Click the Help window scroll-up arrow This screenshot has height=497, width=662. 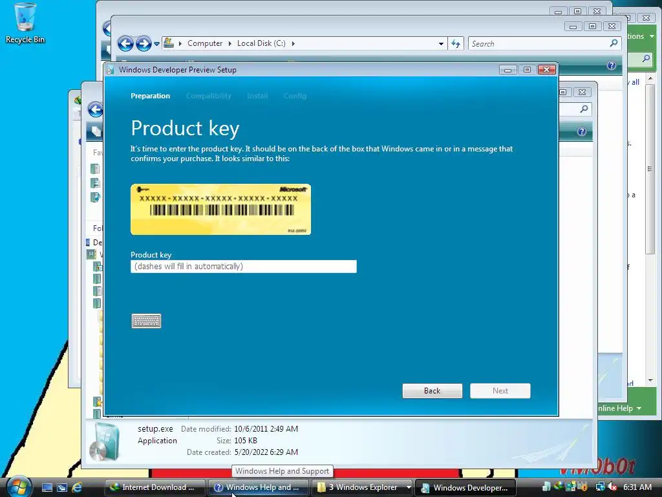[x=650, y=78]
